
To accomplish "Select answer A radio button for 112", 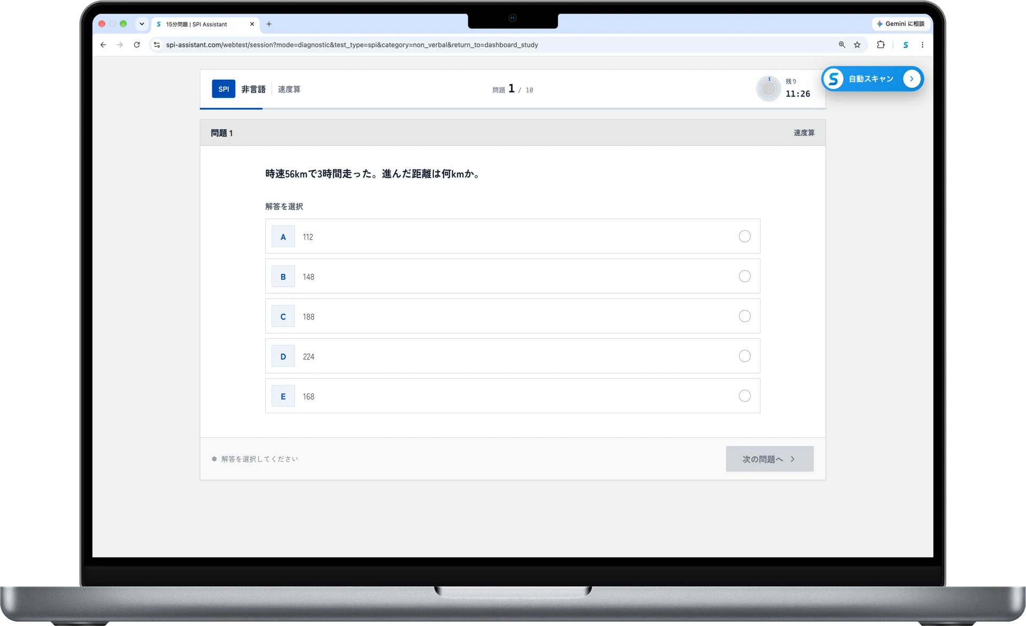I will click(x=744, y=236).
